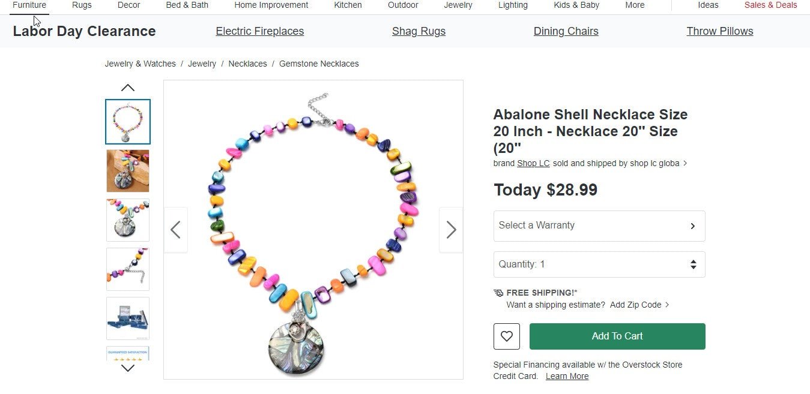810x394 pixels.
Task: Click the free shipping truck icon
Action: (498, 293)
